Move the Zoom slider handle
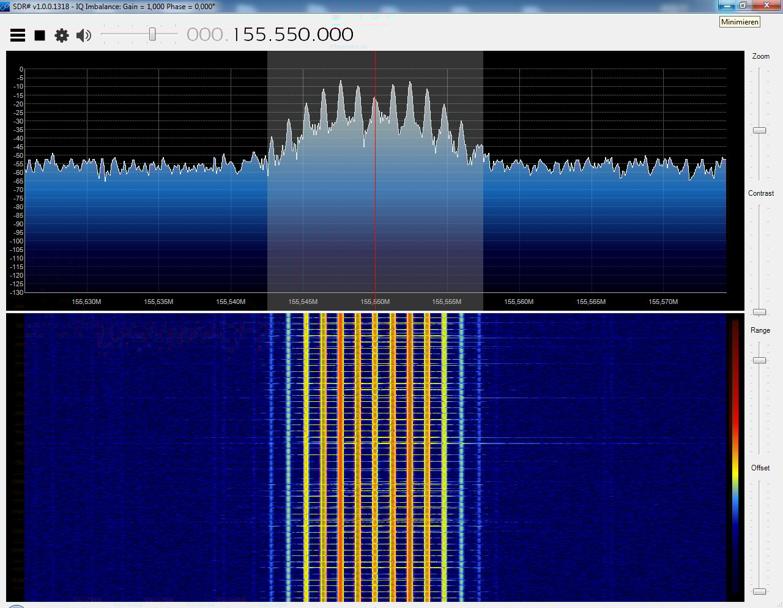 tap(759, 130)
